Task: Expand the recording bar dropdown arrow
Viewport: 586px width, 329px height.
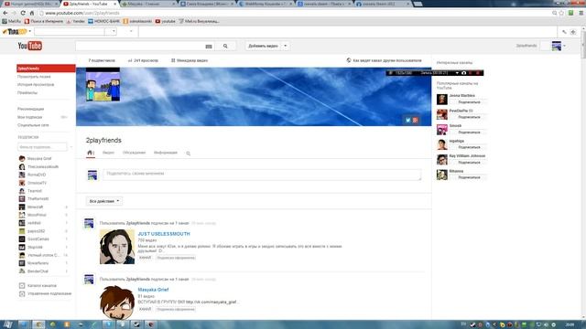Action: coord(457,73)
